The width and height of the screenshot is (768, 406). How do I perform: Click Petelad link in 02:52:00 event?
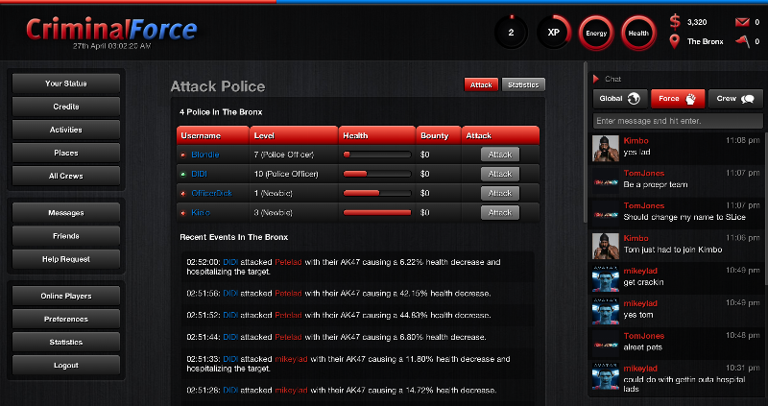(288, 262)
